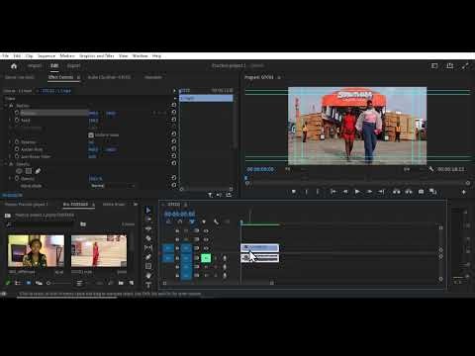Open the Blend Mode dropdown
The width and height of the screenshot is (475, 356).
113,186
